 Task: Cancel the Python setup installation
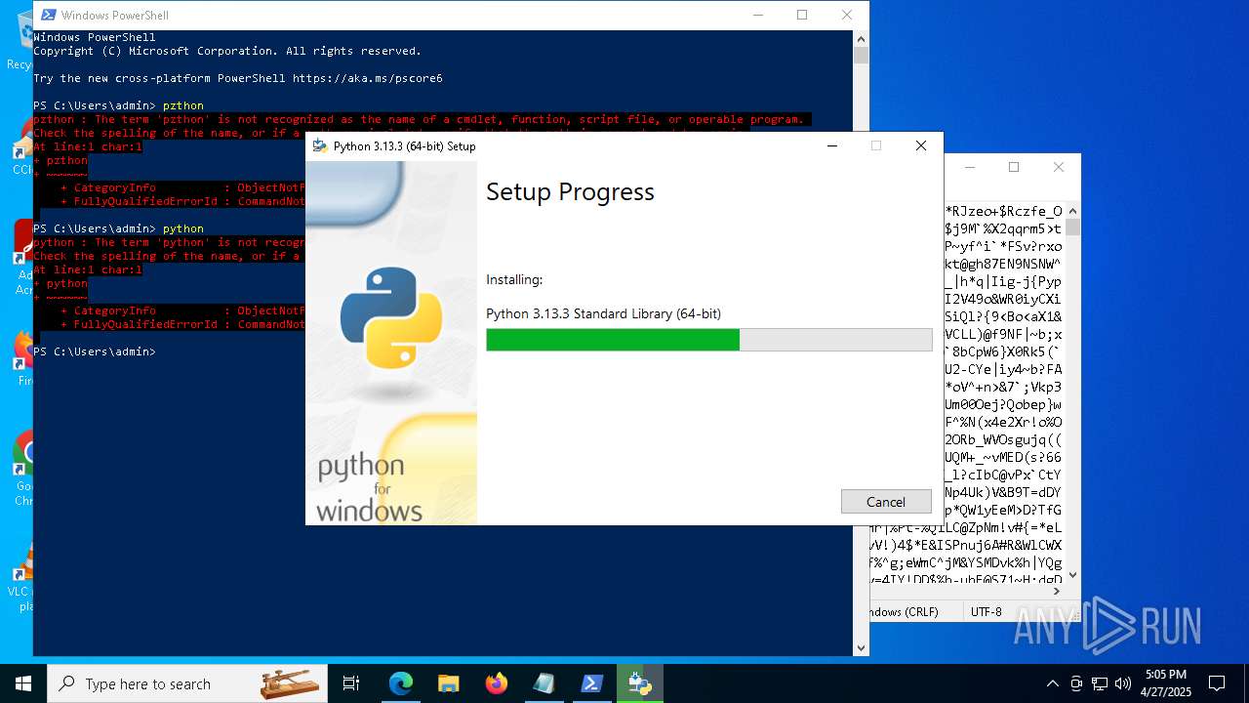tap(886, 502)
